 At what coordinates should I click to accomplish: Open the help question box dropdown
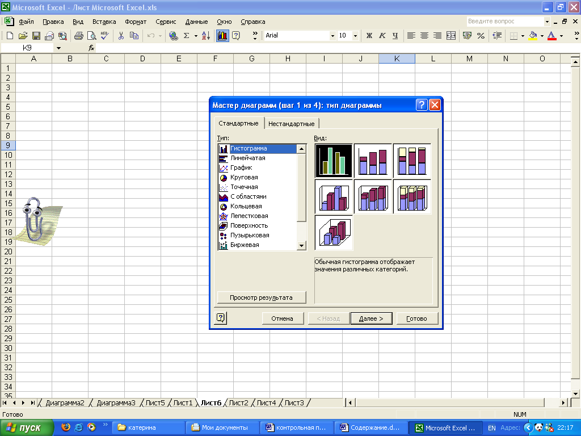click(547, 22)
